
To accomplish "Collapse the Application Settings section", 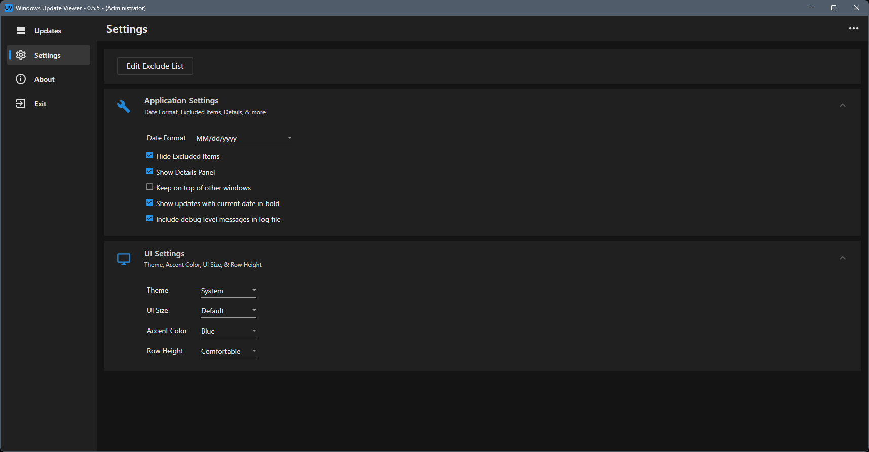I will click(842, 105).
